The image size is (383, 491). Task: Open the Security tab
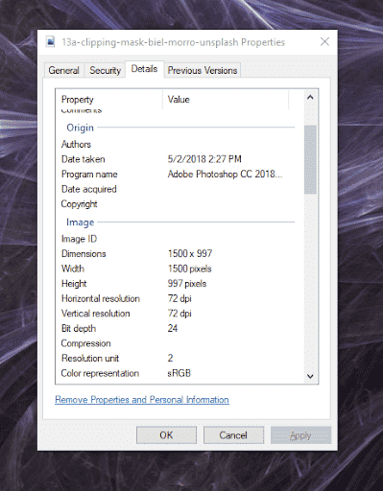click(x=105, y=70)
